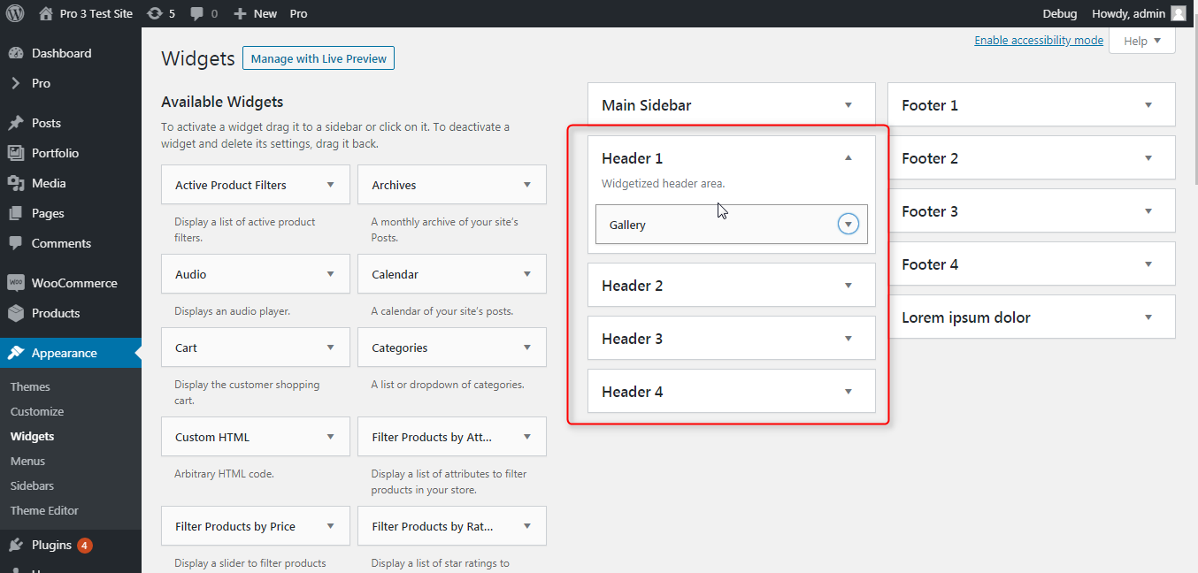Image resolution: width=1198 pixels, height=573 pixels.
Task: Collapse the Header 1 widget area
Action: 849,158
